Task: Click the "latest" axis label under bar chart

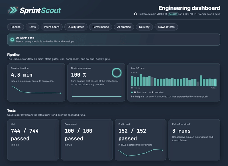Action: (214, 88)
